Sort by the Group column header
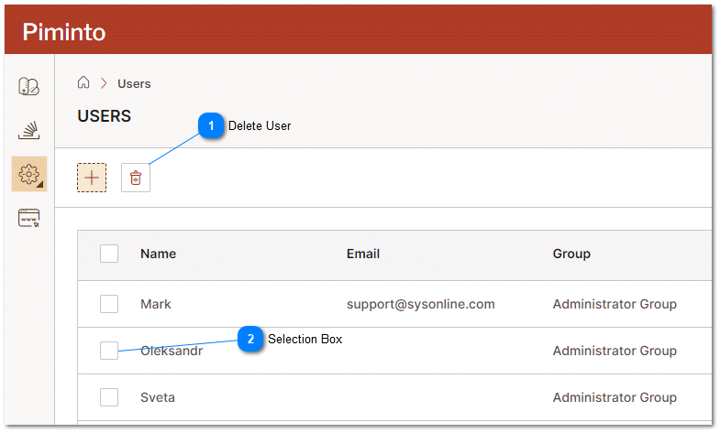This screenshot has height=433, width=720. [x=571, y=254]
